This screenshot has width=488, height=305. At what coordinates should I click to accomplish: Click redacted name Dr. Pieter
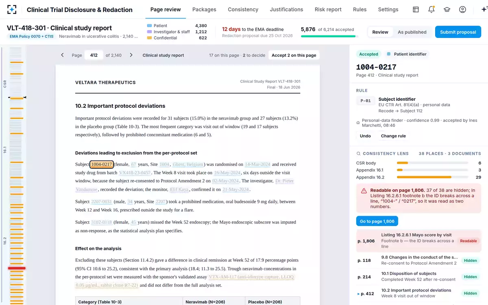[284, 181]
